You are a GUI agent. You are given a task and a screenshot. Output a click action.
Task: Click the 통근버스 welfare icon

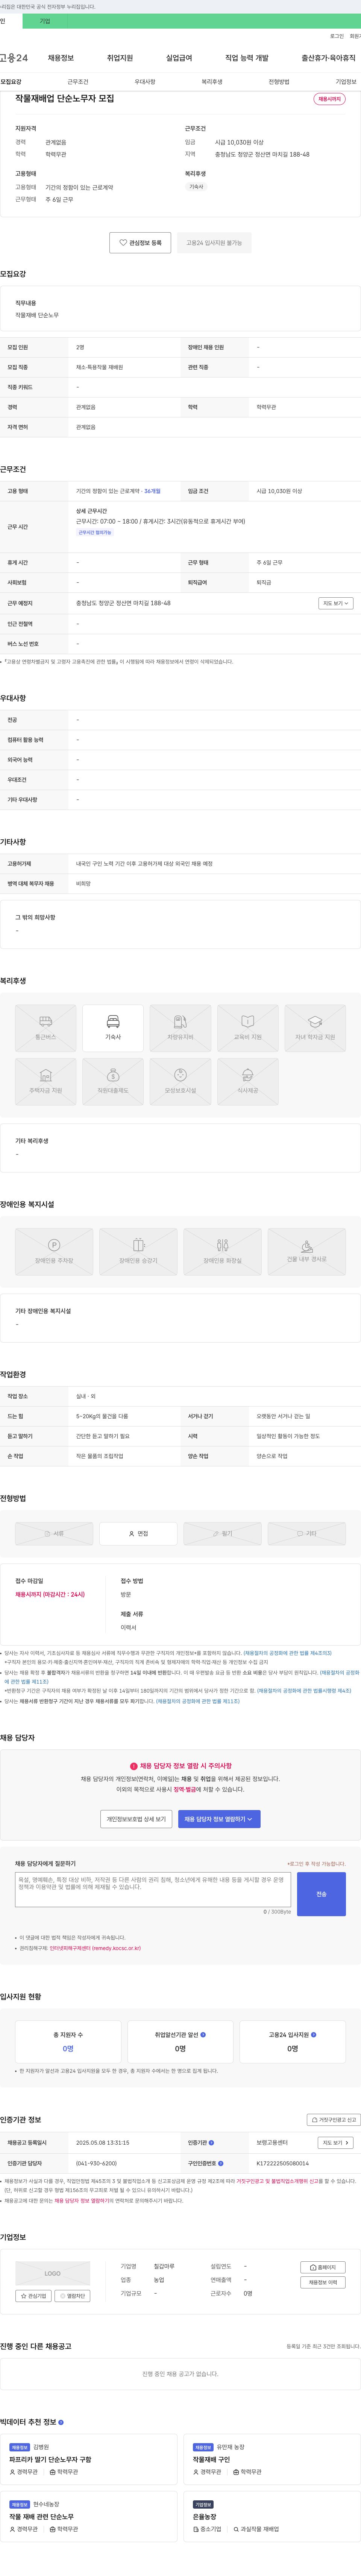point(46,1028)
